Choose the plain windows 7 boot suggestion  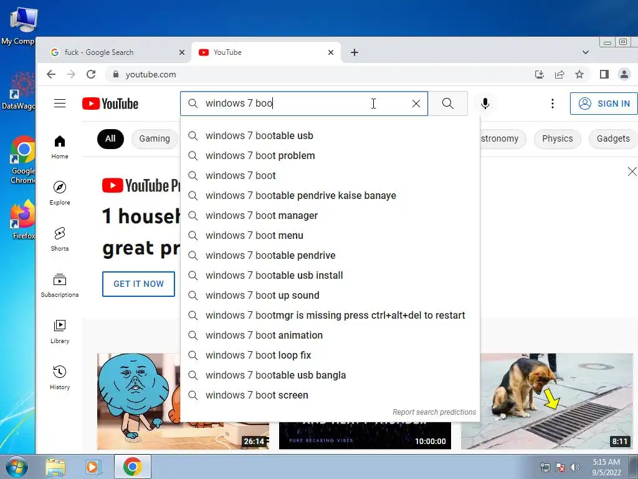[x=330, y=175]
